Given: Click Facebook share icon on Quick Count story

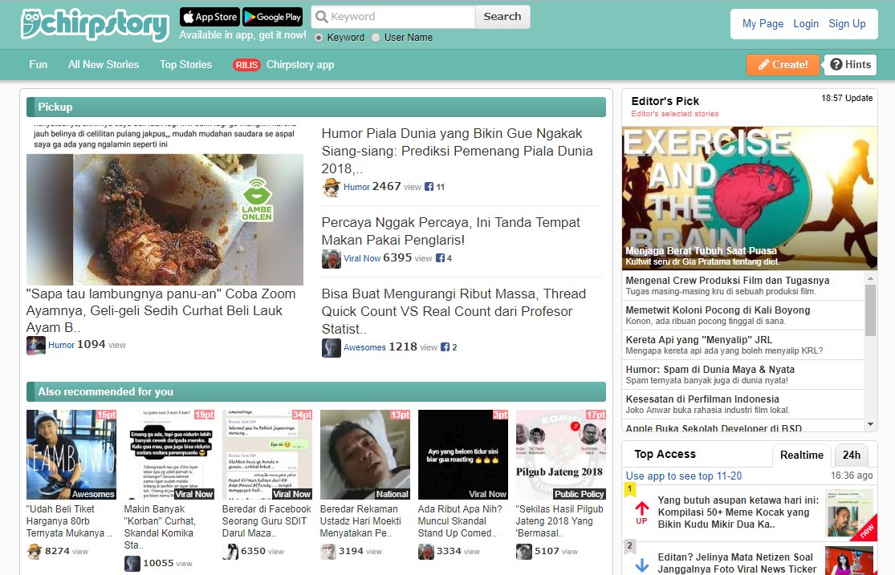Looking at the screenshot, I should (x=445, y=346).
